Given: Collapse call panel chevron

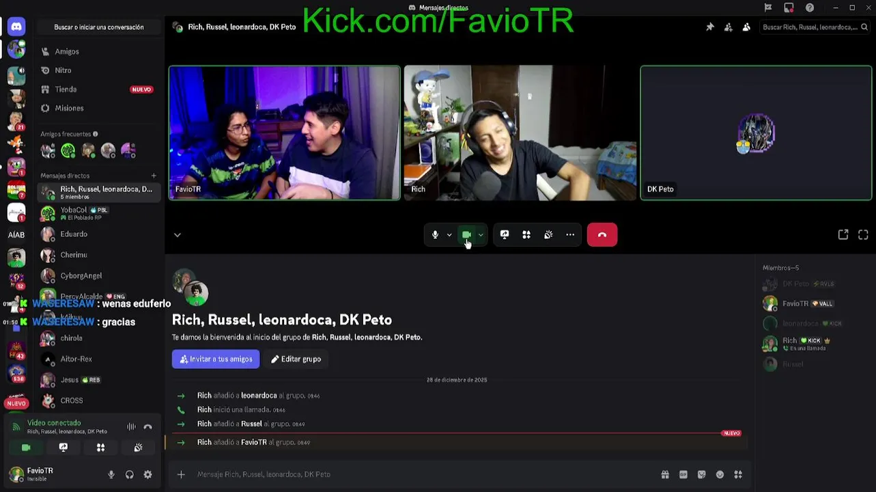Looking at the screenshot, I should click(177, 234).
